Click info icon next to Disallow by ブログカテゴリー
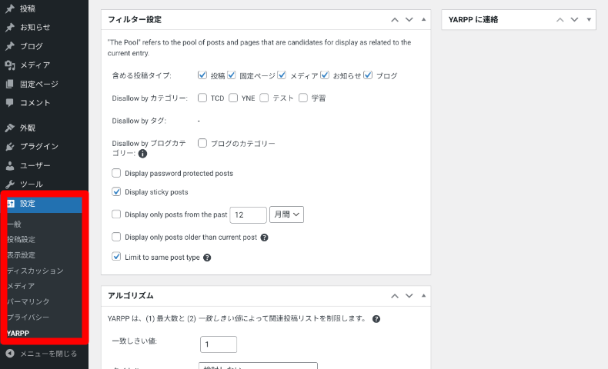The height and width of the screenshot is (369, 608). [142, 154]
